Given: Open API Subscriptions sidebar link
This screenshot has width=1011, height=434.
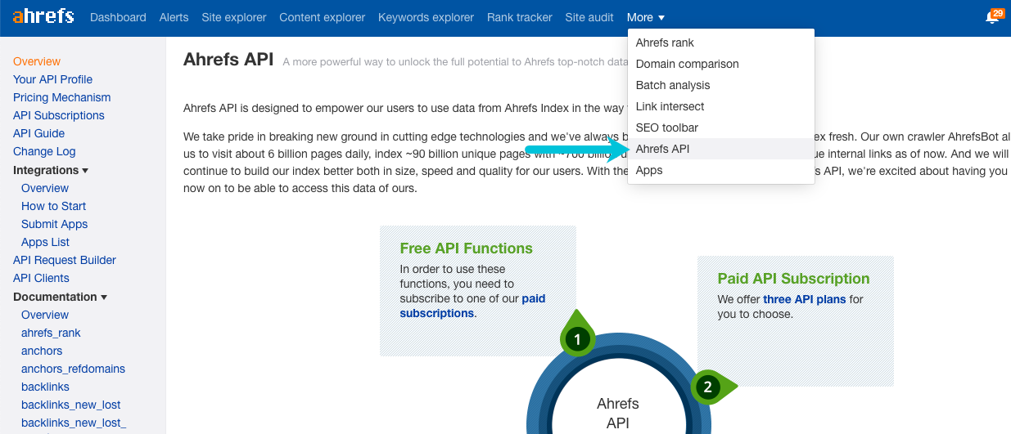Looking at the screenshot, I should point(59,115).
